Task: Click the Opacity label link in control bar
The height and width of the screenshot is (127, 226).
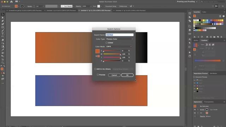Action: [x=78, y=6]
